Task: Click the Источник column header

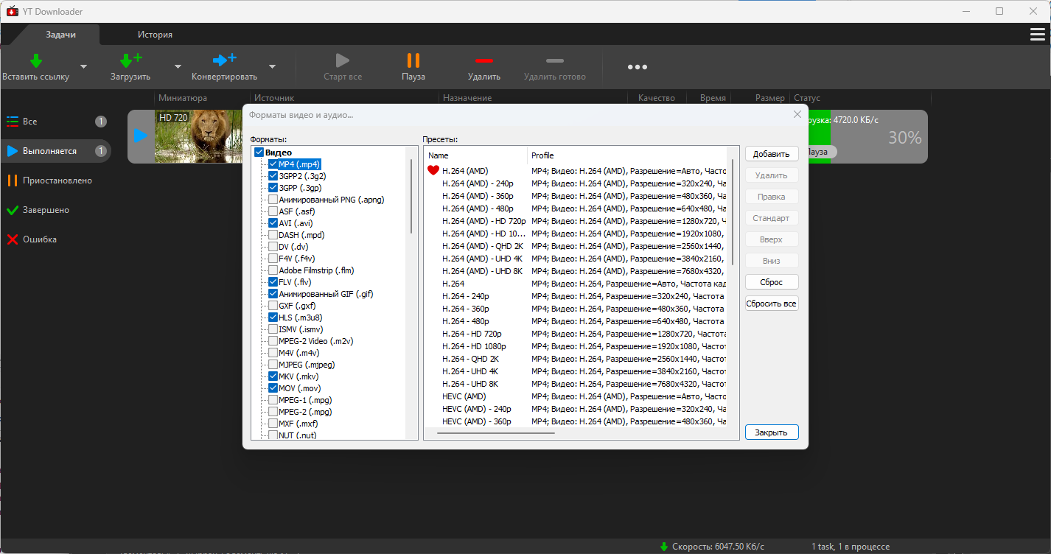Action: click(x=344, y=98)
